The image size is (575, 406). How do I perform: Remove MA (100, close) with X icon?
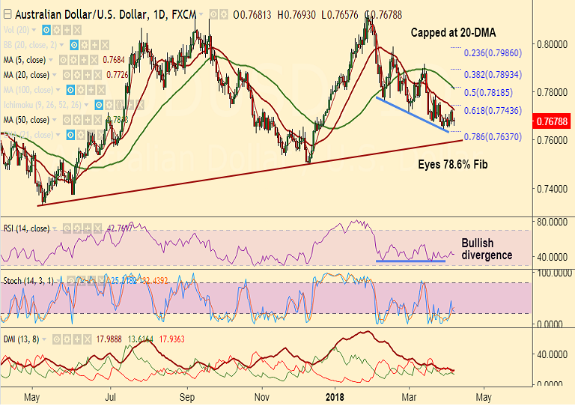pos(101,90)
